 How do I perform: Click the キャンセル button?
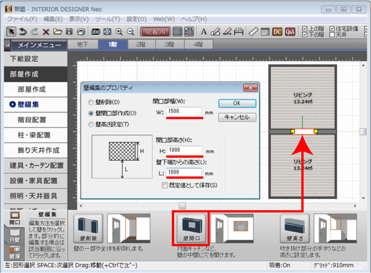point(237,117)
